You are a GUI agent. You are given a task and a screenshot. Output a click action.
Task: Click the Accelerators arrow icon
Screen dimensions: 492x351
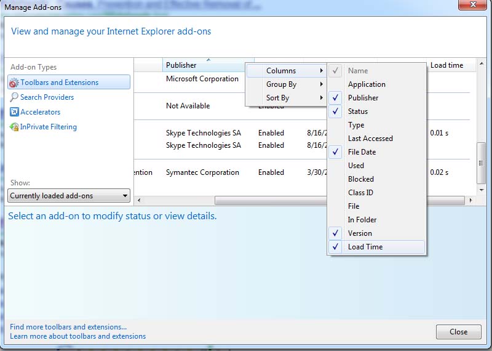pyautogui.click(x=14, y=112)
